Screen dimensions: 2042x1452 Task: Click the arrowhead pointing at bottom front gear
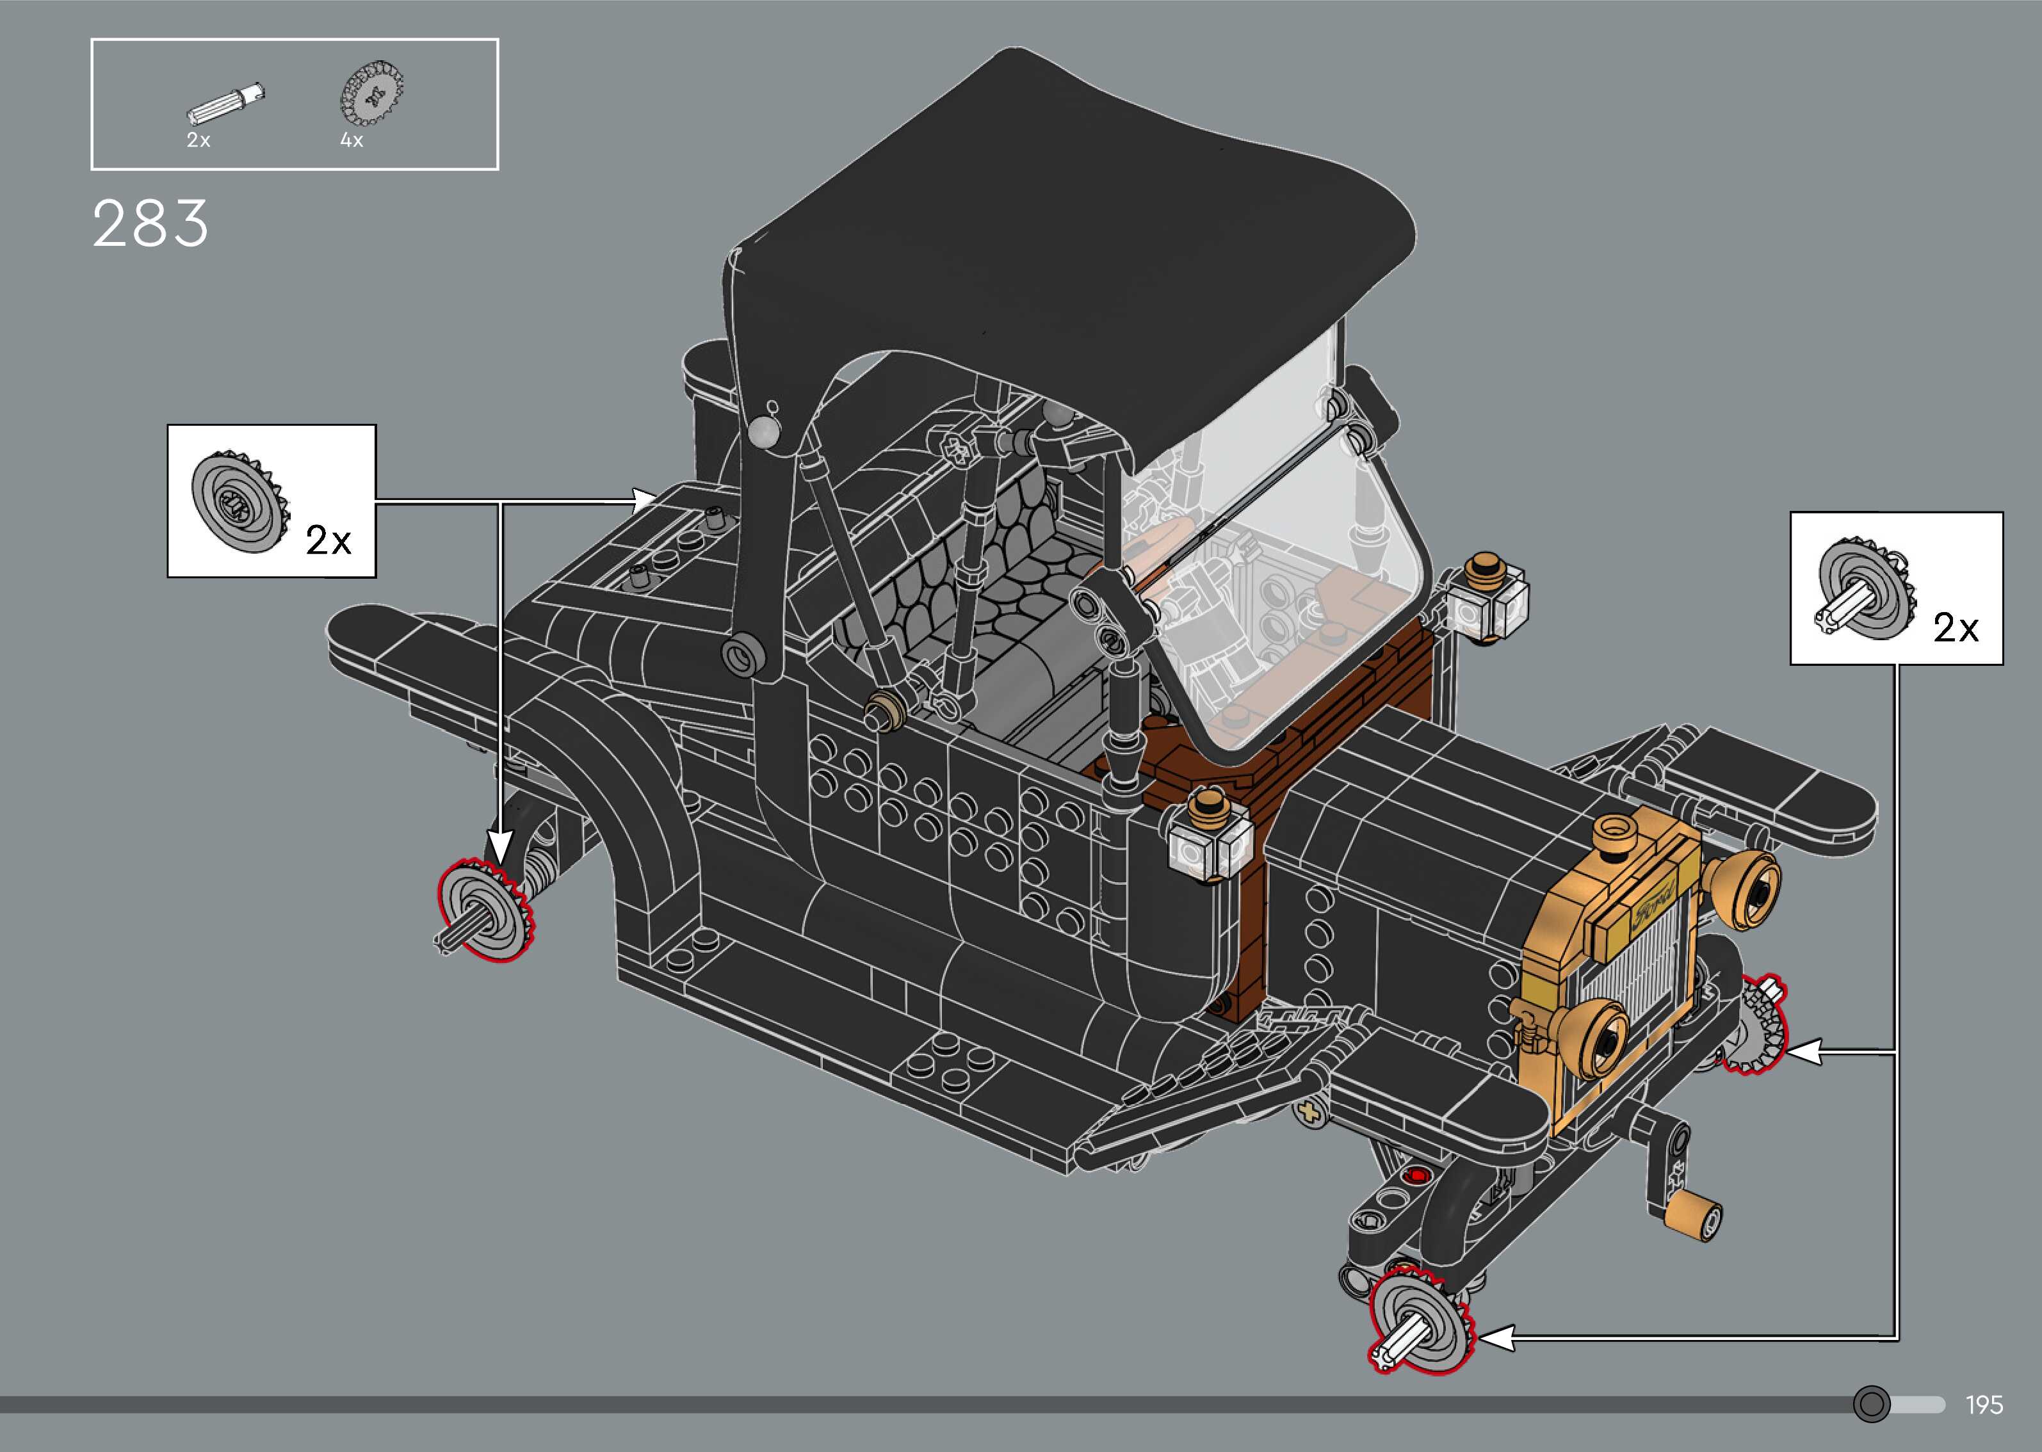[x=1498, y=1339]
